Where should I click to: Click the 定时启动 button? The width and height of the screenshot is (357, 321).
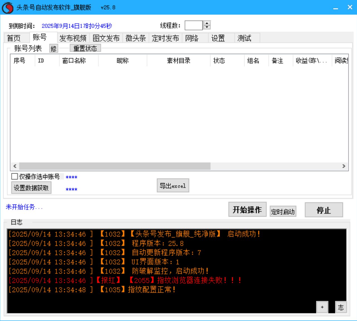point(283,211)
